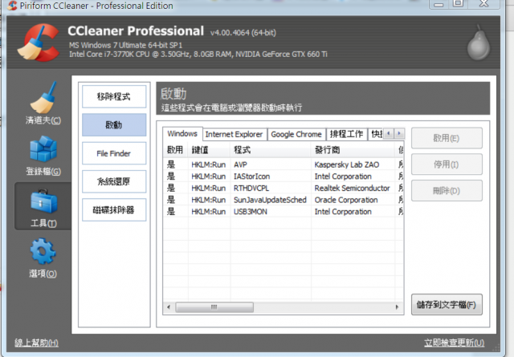The image size is (514, 357).
Task: Click HKLM:Run key in the AVP row
Action: 209,164
